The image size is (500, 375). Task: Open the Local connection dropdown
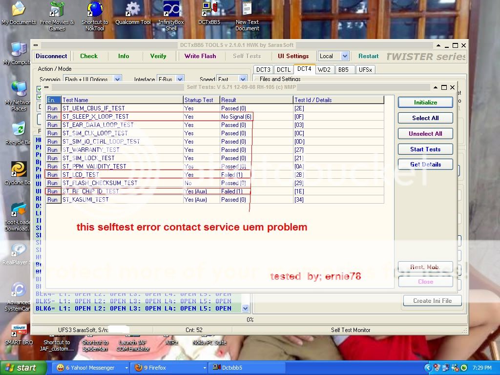coord(345,56)
